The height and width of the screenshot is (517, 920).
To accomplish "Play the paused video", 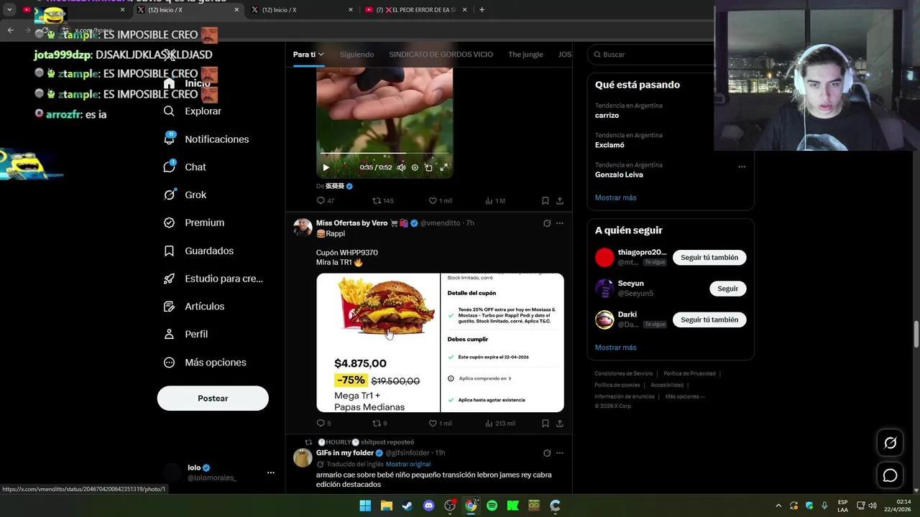I will tap(326, 167).
